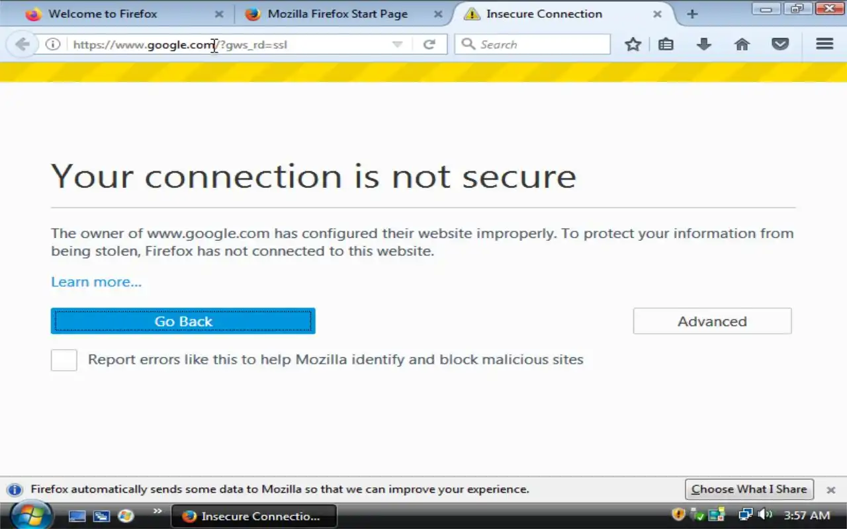
Task: Reload the current page
Action: point(429,44)
